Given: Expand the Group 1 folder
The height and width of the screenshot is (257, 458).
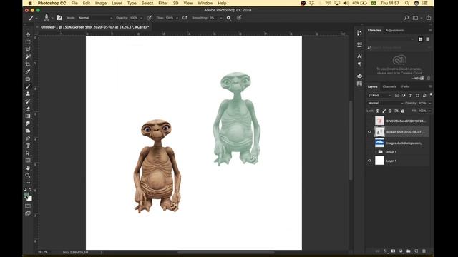Looking at the screenshot, I should (x=376, y=152).
